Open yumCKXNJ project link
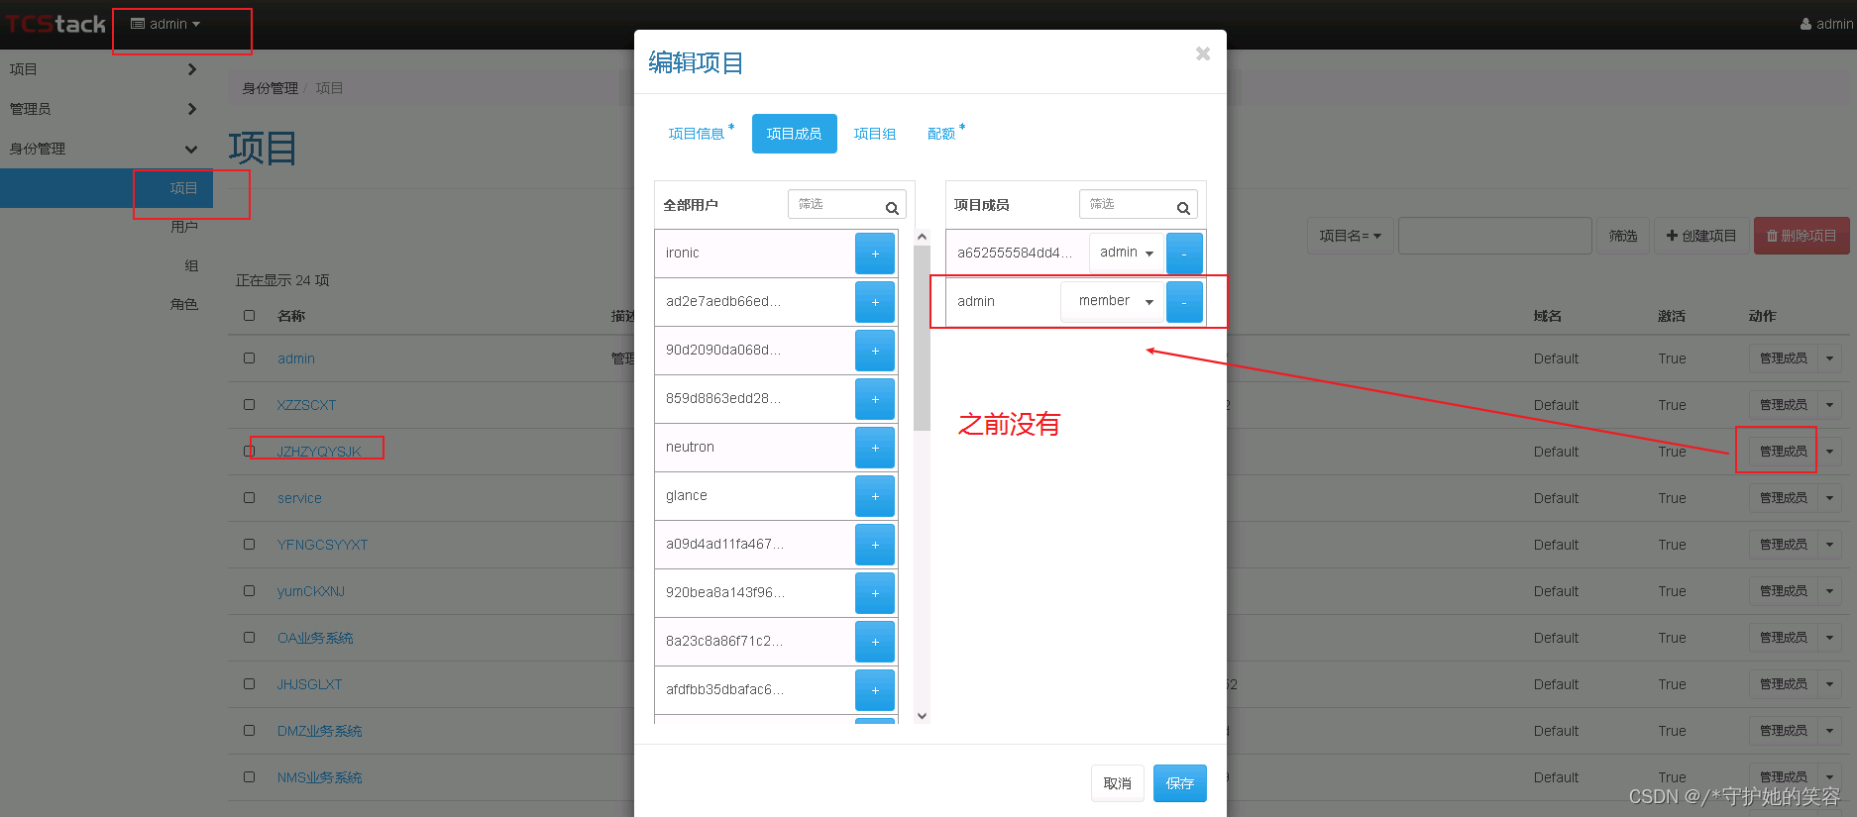The width and height of the screenshot is (1857, 817). pos(311,591)
